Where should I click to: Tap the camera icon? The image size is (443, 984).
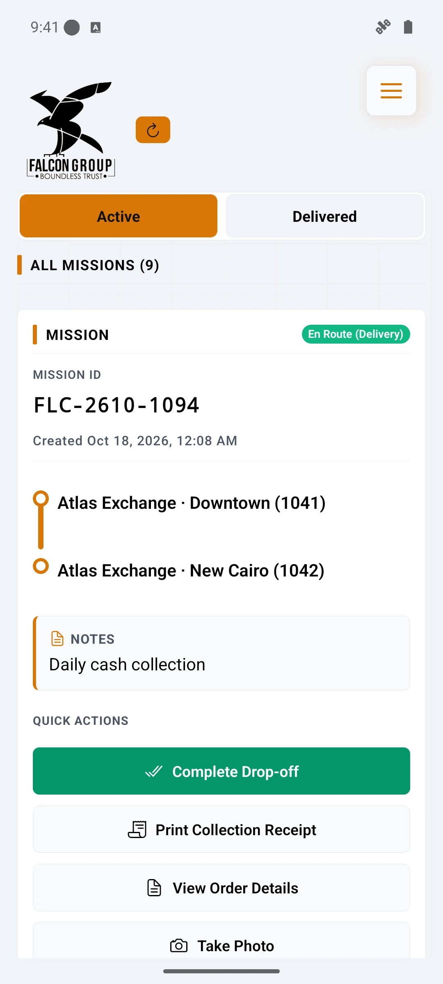[179, 946]
